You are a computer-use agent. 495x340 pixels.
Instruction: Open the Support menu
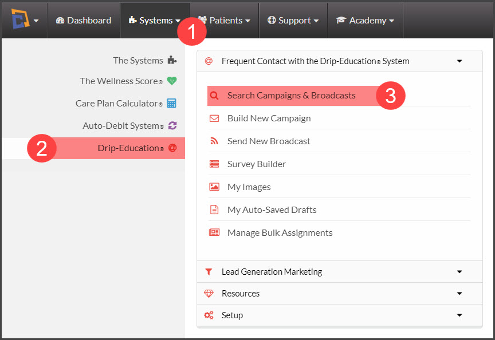click(293, 21)
